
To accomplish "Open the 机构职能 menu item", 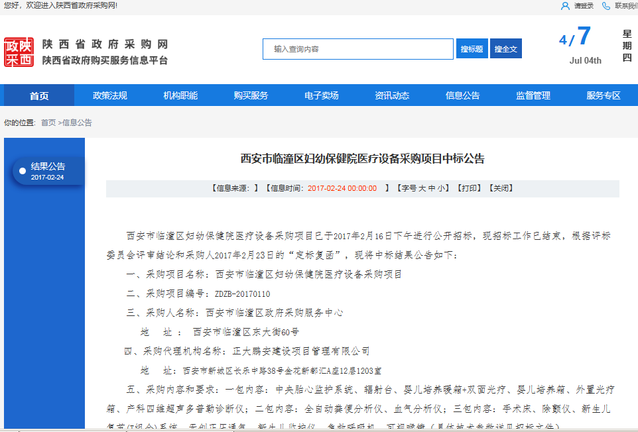I will [180, 95].
